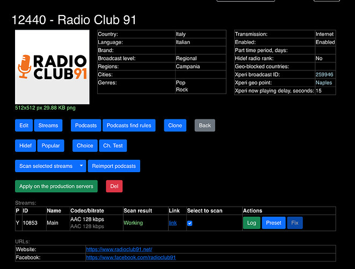
Task: Open Podcasts find rules
Action: coord(129,125)
